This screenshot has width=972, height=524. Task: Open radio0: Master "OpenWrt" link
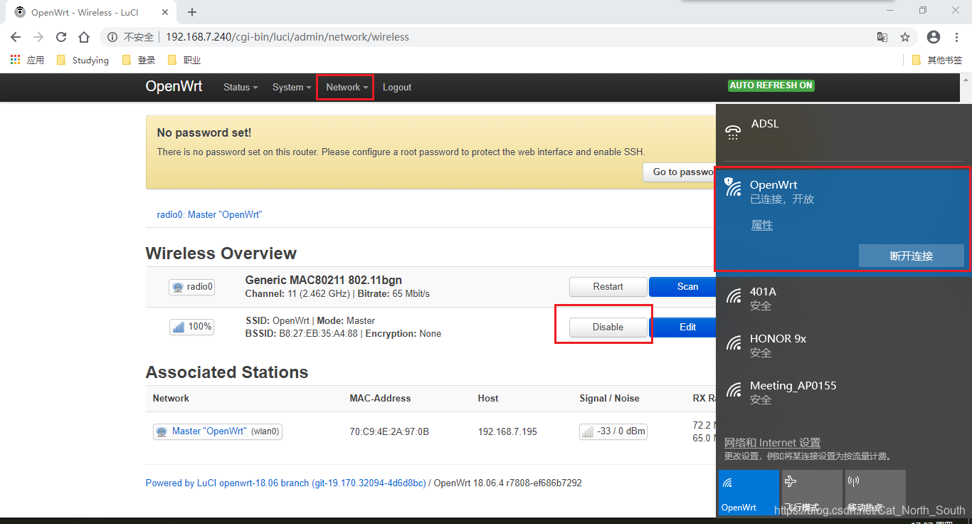[x=209, y=214]
